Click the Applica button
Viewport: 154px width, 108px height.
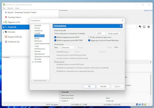(117, 86)
